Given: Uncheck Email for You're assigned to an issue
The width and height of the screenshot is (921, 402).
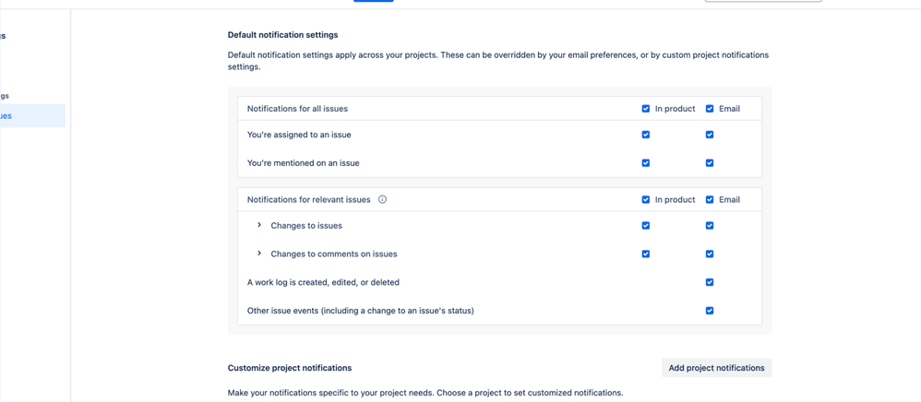Looking at the screenshot, I should [710, 135].
